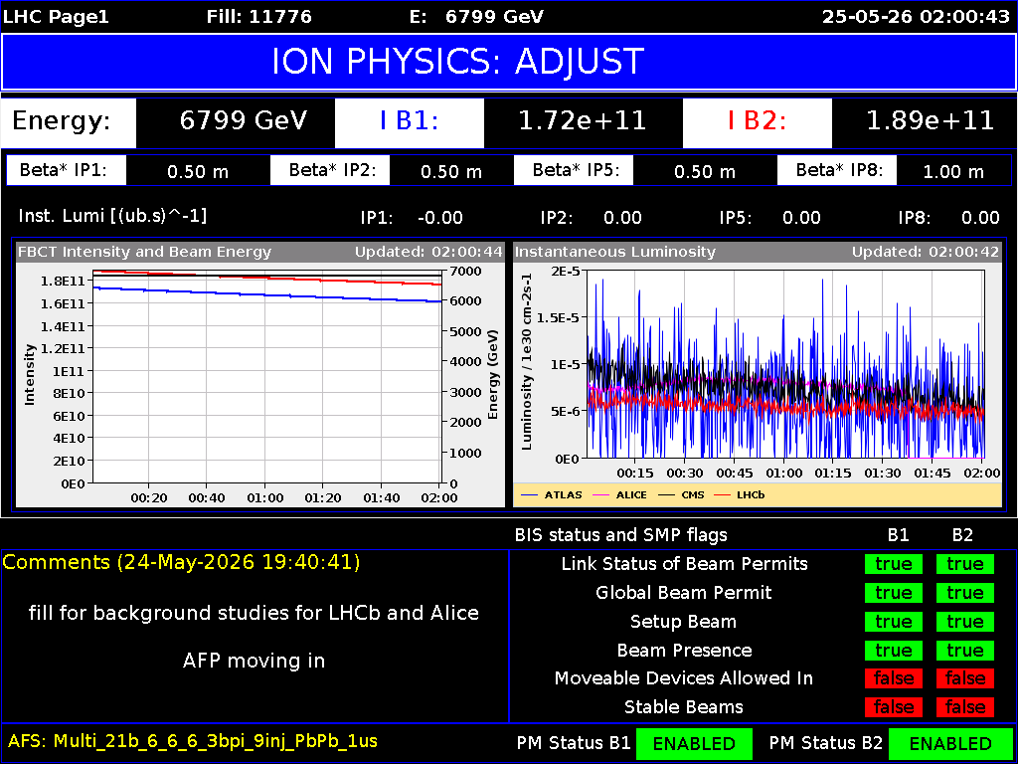1018x764 pixels.
Task: Click B2 Global Beam Permit true indicator
Action: [964, 593]
